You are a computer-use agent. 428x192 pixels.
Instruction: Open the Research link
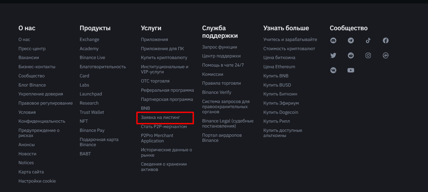pyautogui.click(x=89, y=103)
